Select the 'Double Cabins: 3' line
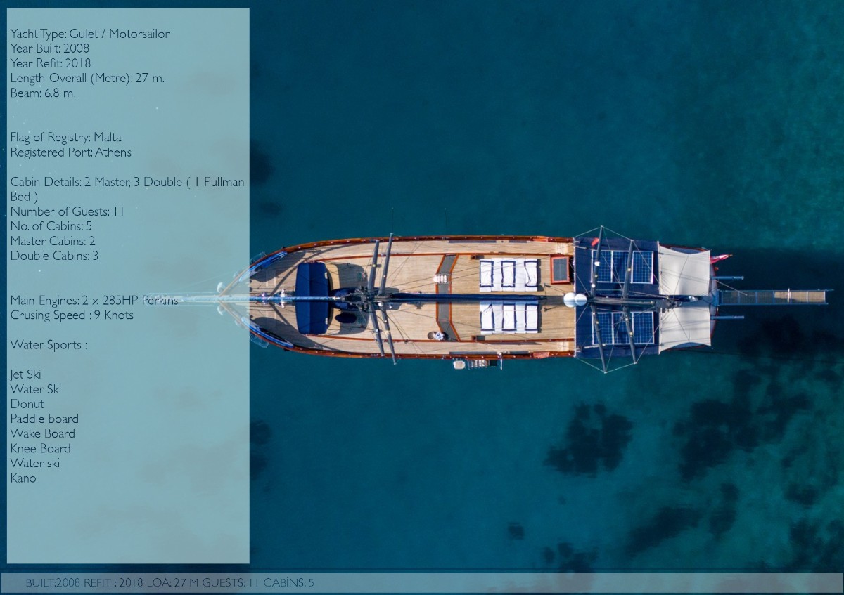This screenshot has height=595, width=844. [x=54, y=256]
